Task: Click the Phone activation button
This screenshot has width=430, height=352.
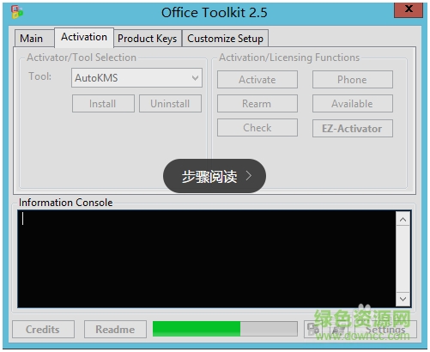Action: (353, 80)
